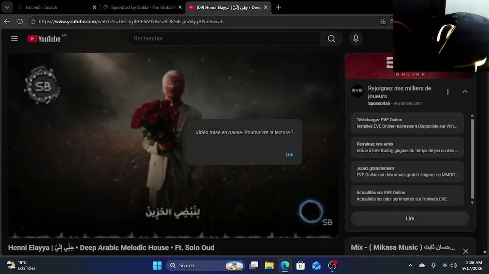Click the Lire button in the ad panel
489x274 pixels.
pos(410,218)
